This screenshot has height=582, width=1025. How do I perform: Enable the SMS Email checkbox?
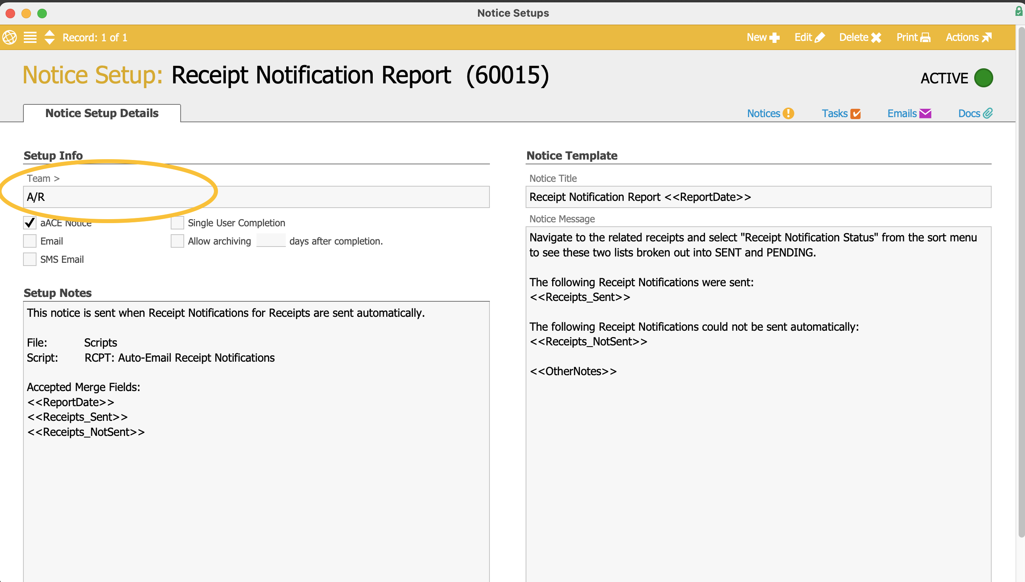[x=30, y=259]
